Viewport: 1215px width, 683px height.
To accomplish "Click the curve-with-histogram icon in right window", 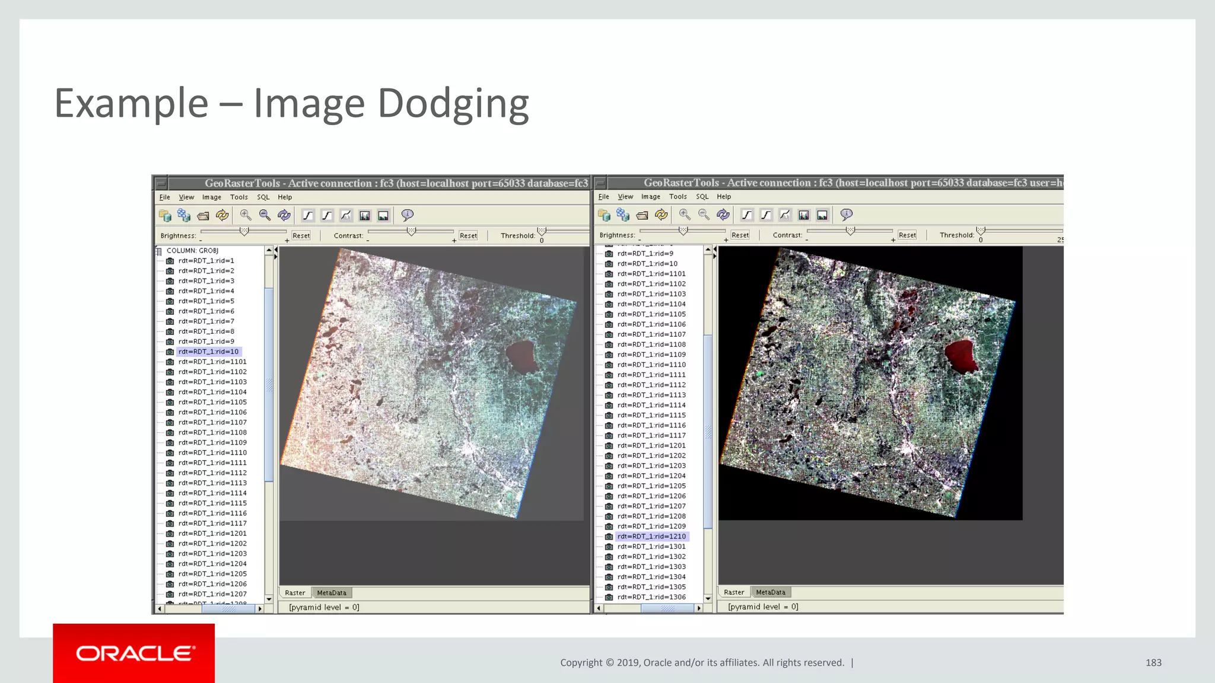I will point(785,215).
